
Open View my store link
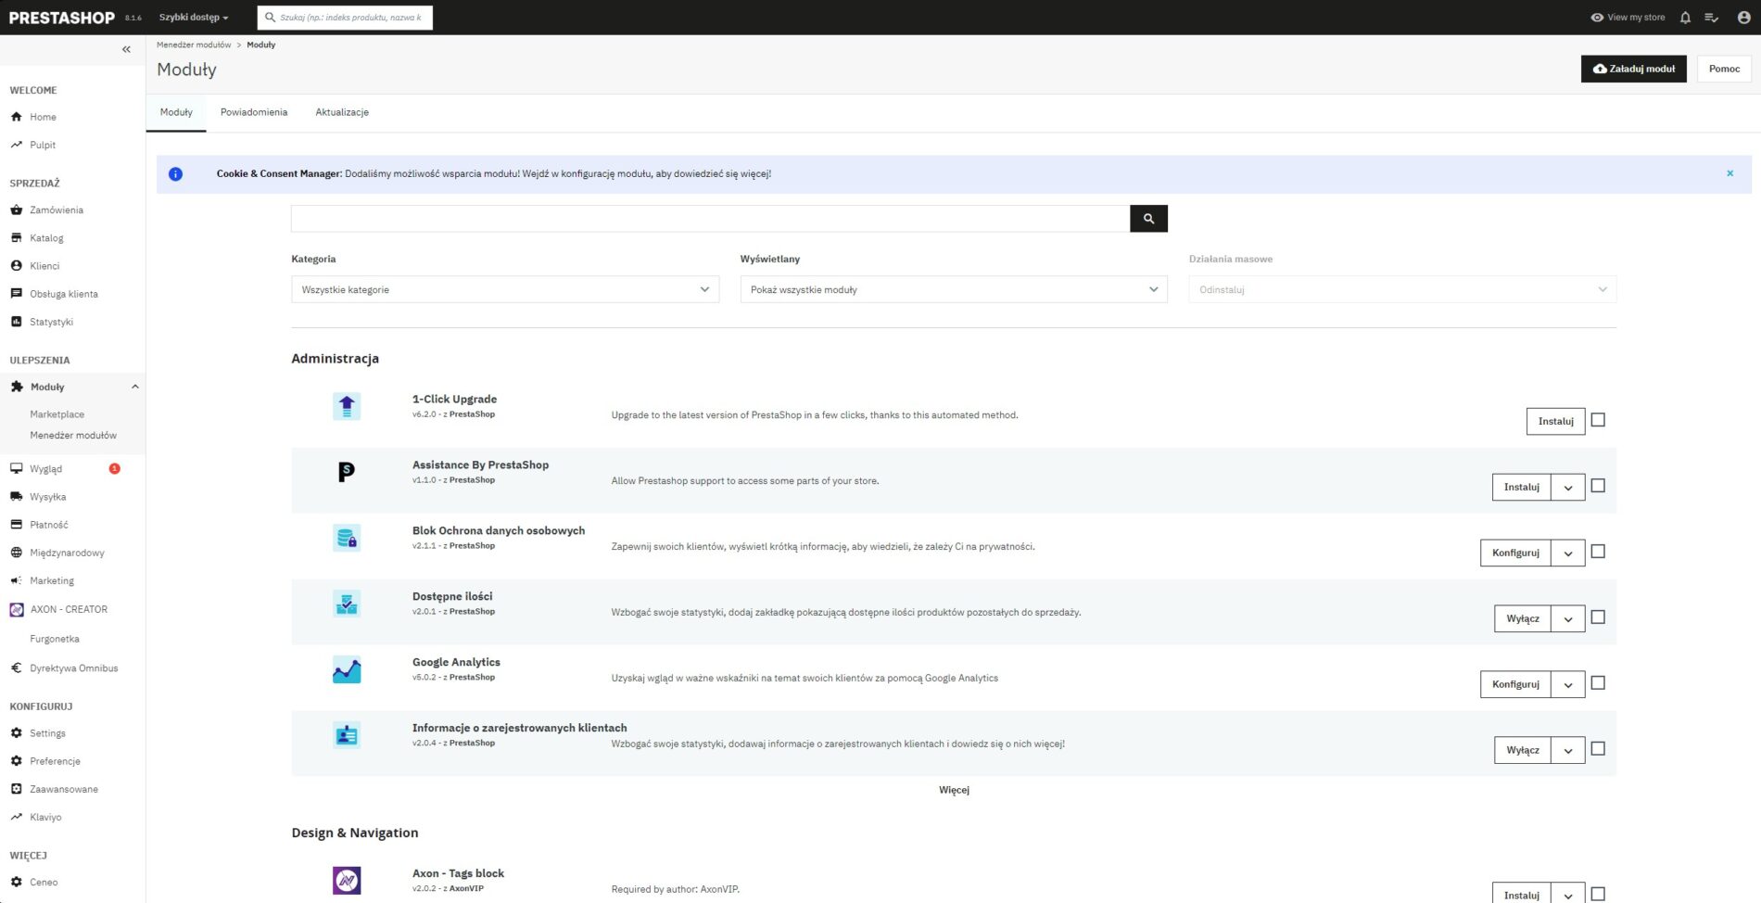(1628, 18)
